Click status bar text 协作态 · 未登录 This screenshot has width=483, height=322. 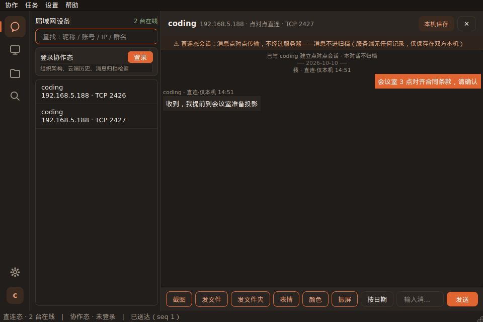click(x=93, y=317)
